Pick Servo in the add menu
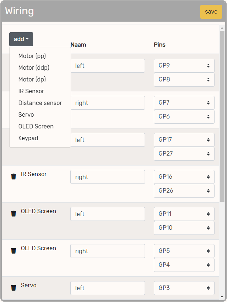 26,114
